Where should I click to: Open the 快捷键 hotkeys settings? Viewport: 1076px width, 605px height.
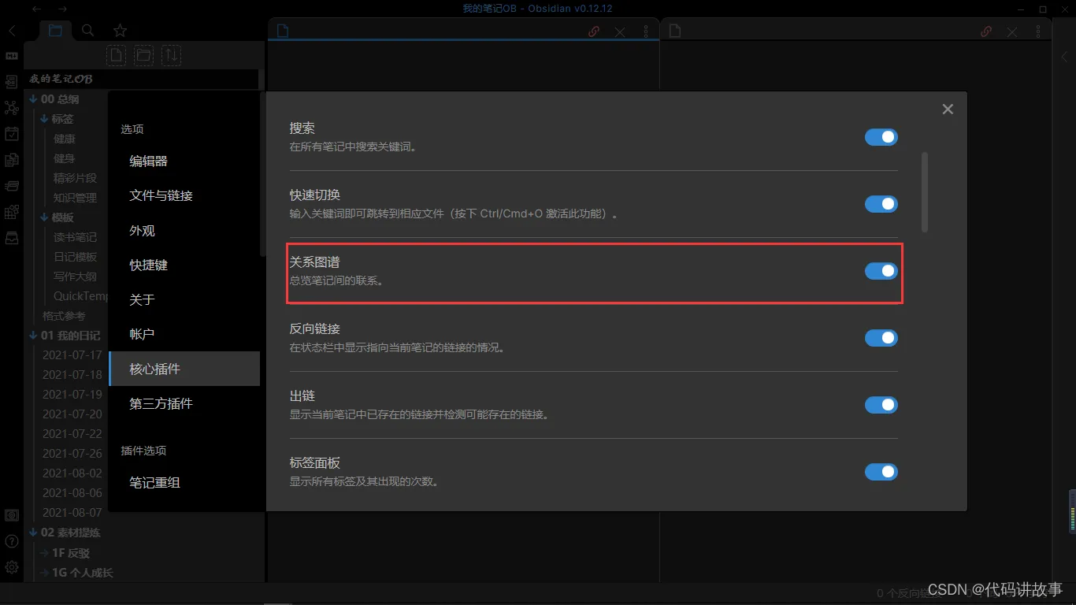tap(184, 265)
